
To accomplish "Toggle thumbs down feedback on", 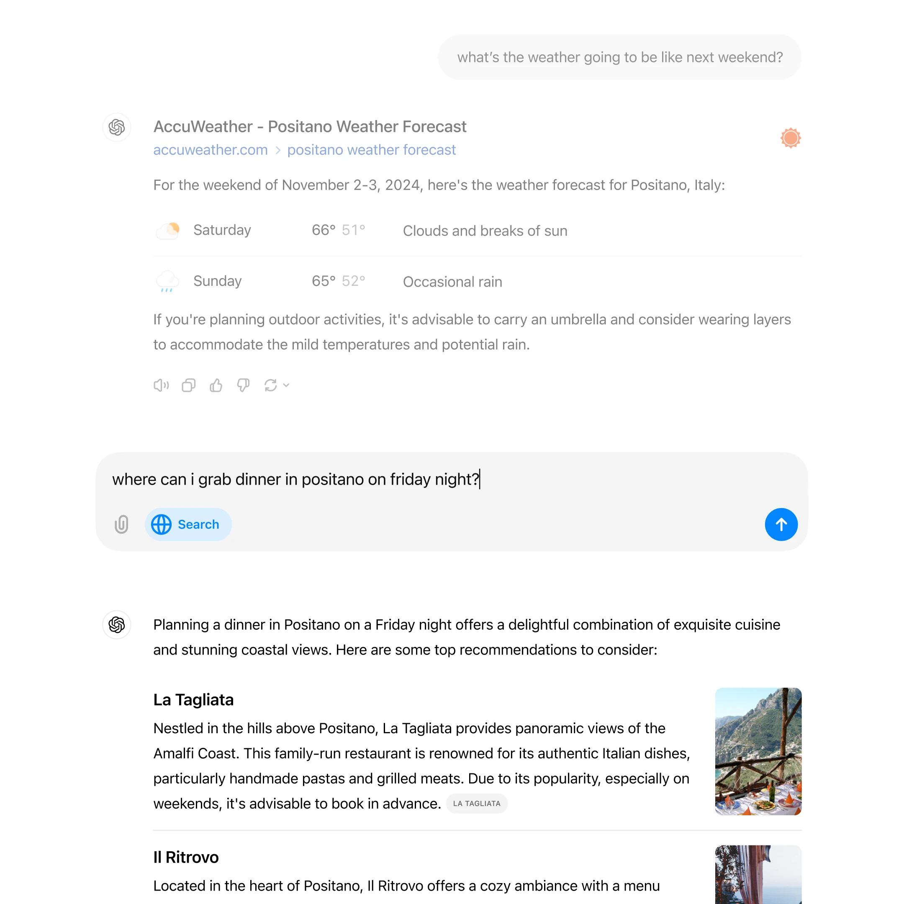I will (x=244, y=386).
